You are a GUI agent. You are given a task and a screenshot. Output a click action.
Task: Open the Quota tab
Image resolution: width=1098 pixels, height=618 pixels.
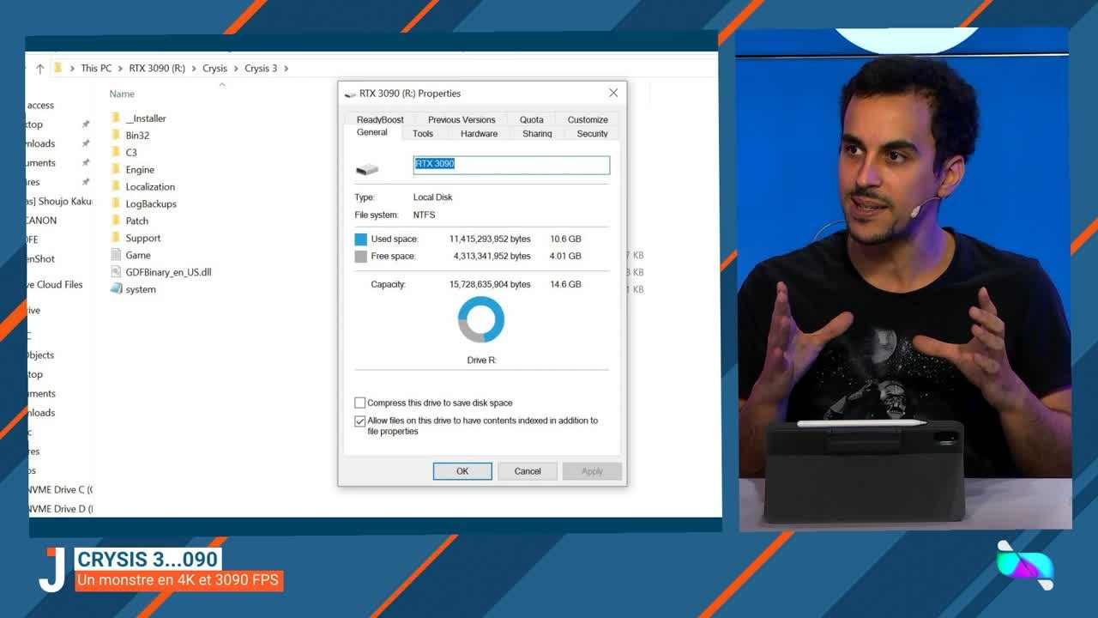click(532, 119)
